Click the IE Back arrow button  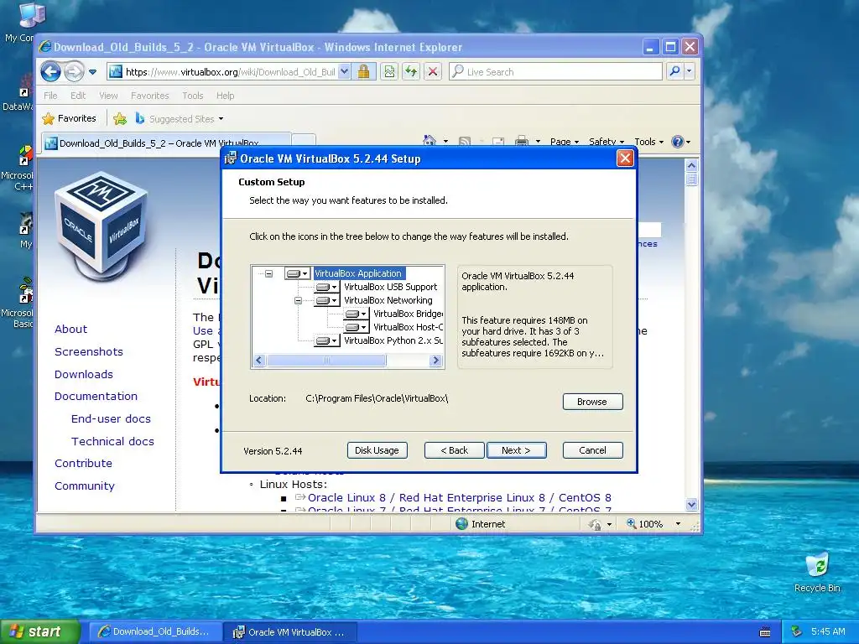tap(50, 71)
